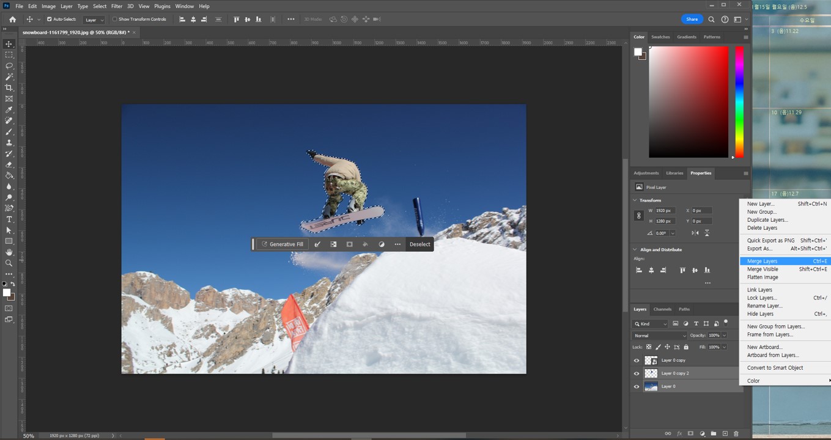This screenshot has width=831, height=440.
Task: Click the Create new layer icon
Action: coord(725,434)
